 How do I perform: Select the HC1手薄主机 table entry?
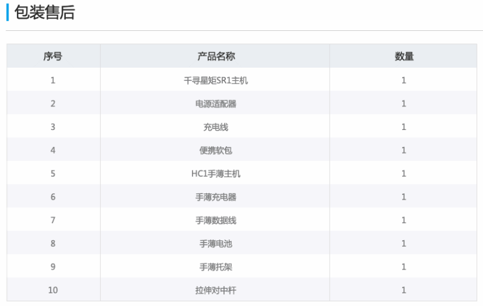click(x=216, y=174)
